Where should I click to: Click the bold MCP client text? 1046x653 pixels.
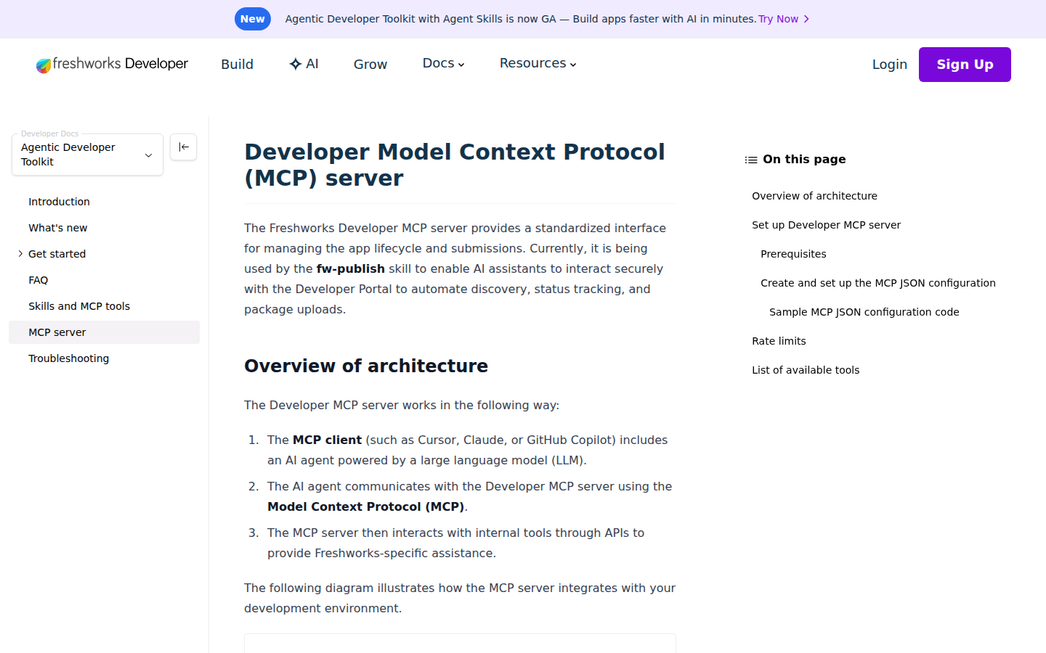(327, 440)
